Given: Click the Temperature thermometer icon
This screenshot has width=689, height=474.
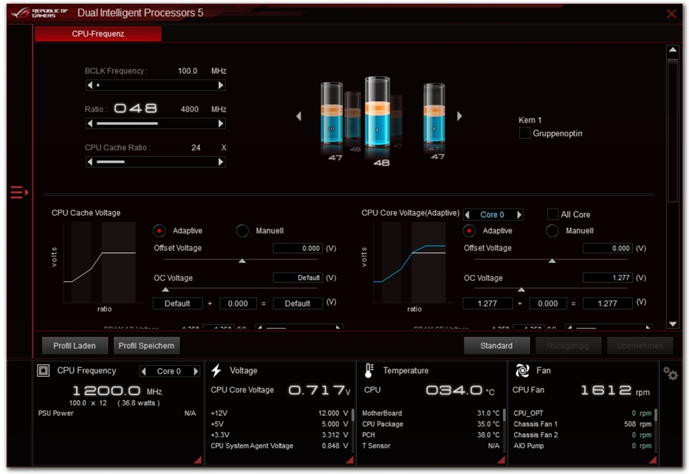Looking at the screenshot, I should pyautogui.click(x=369, y=371).
